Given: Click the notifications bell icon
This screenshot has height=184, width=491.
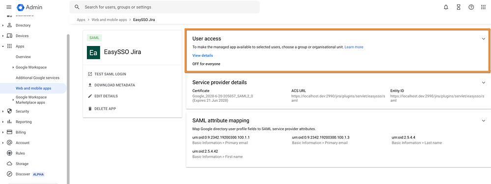Looking at the screenshot, I should [446, 7].
